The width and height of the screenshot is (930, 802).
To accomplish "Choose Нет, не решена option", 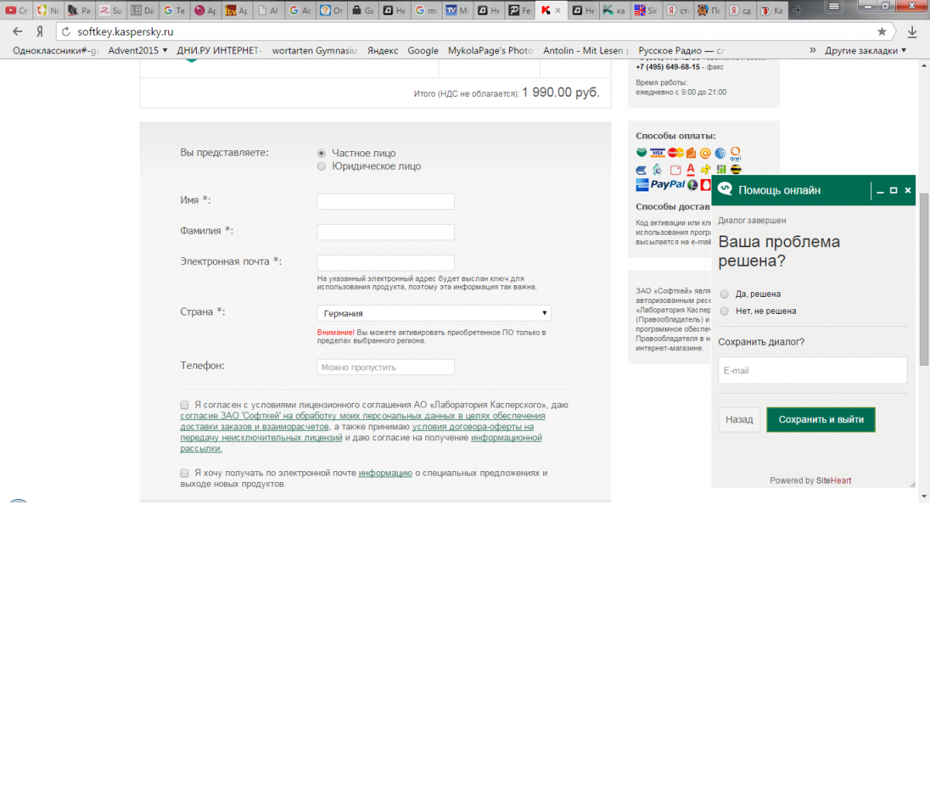I will [x=725, y=312].
